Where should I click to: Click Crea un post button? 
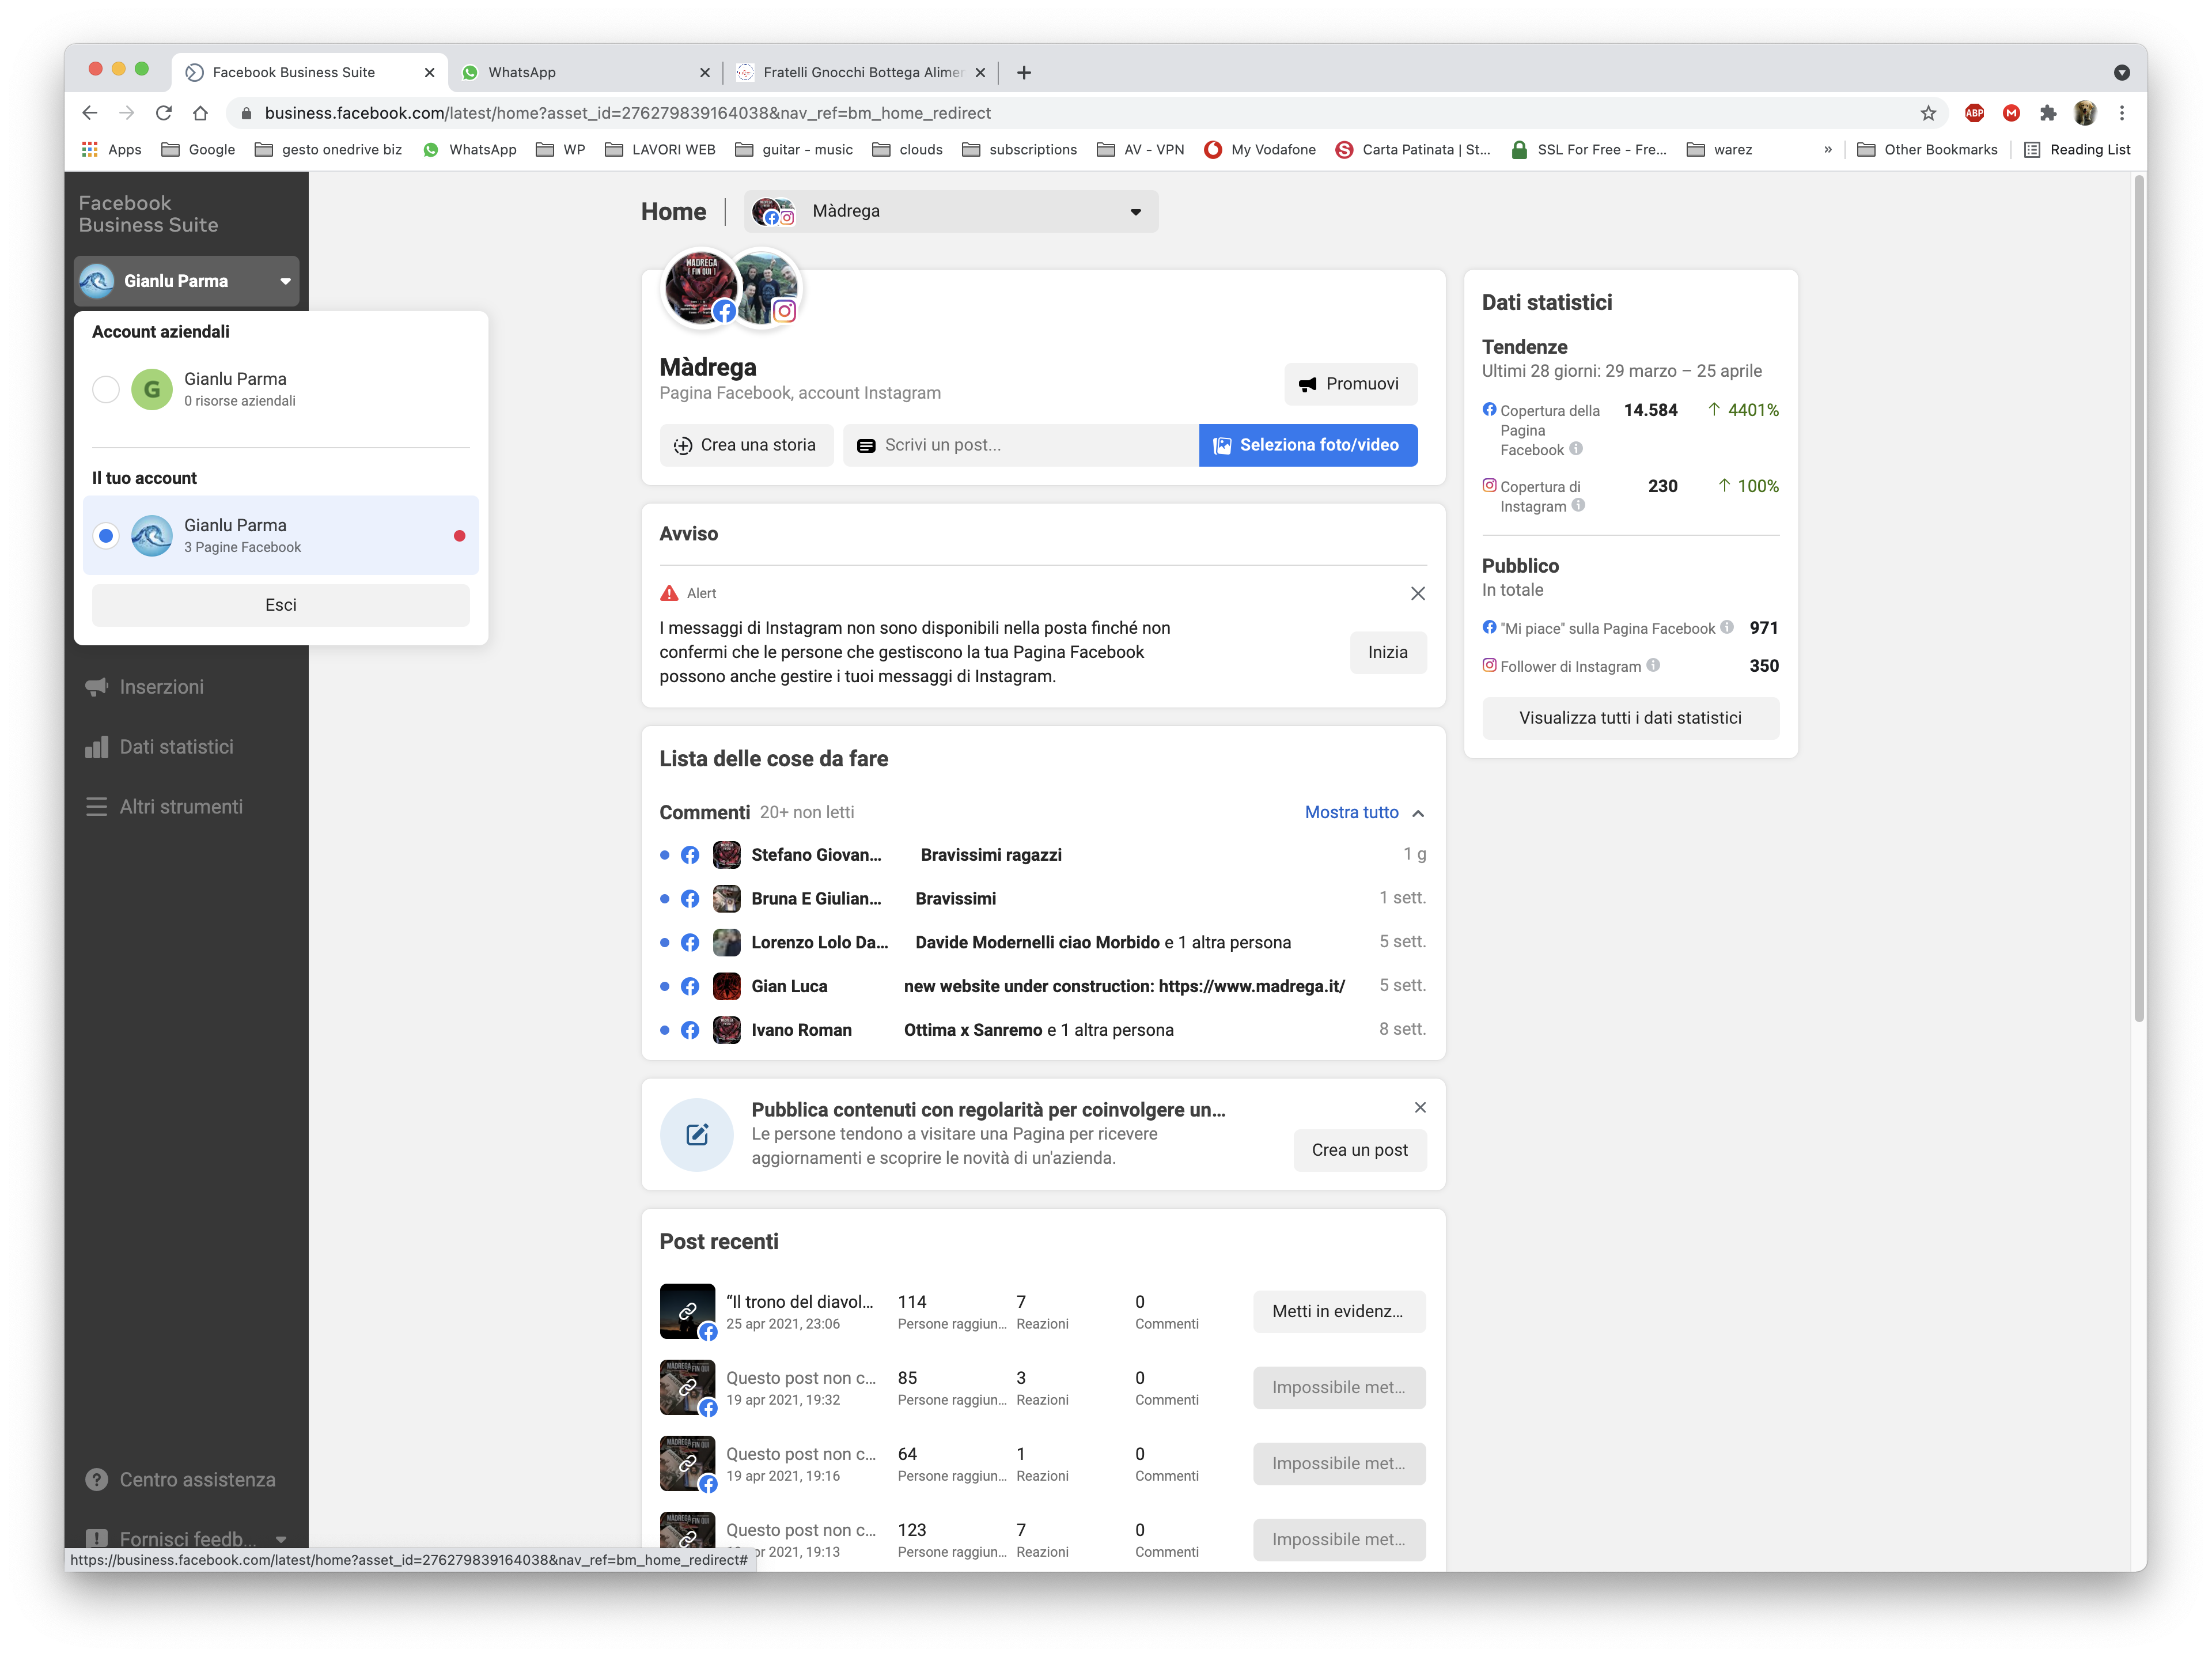pos(1359,1150)
